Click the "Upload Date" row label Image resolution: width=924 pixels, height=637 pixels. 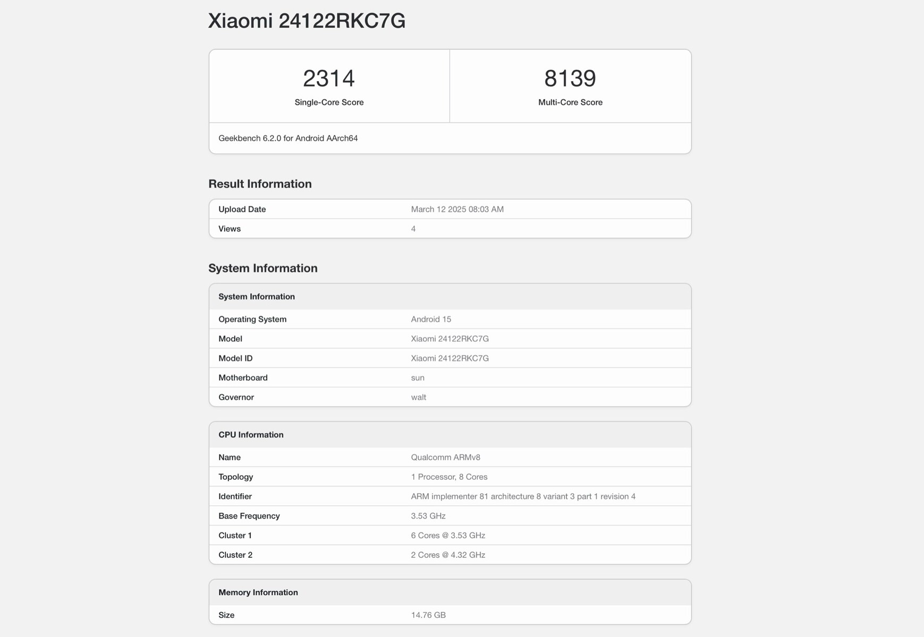[242, 209]
